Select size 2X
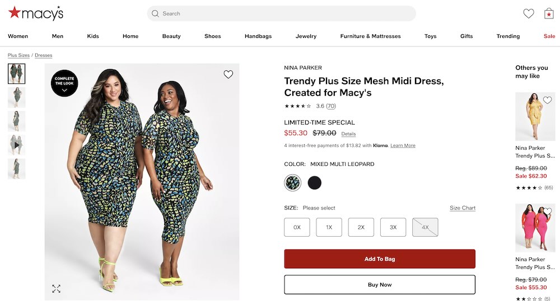The width and height of the screenshot is (560, 301). coord(361,227)
